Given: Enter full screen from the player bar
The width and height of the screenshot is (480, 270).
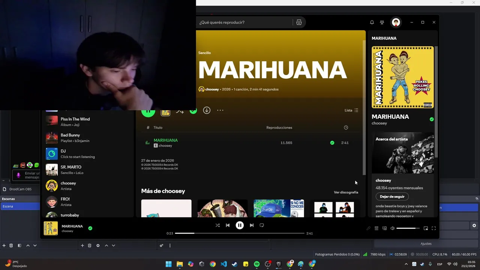Looking at the screenshot, I should [x=434, y=228].
